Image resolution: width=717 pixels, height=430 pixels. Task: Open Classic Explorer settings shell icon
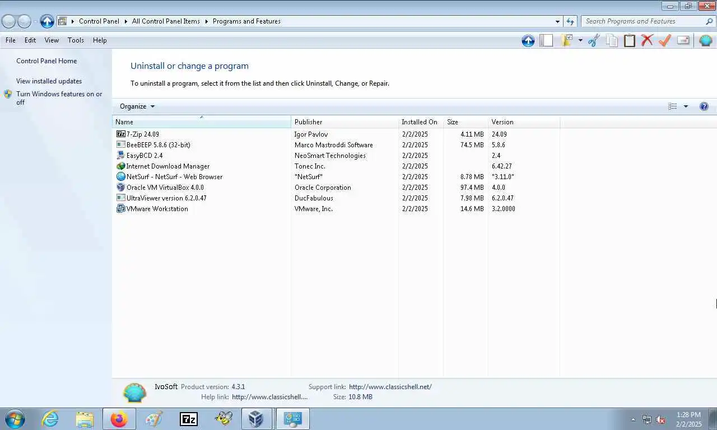[x=706, y=40]
